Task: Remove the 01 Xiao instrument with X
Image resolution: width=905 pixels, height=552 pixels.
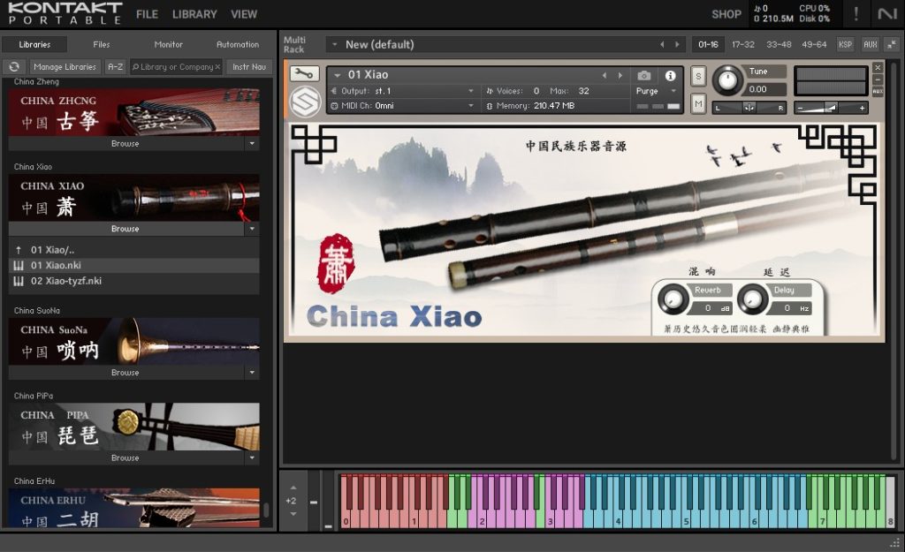Action: tap(878, 67)
